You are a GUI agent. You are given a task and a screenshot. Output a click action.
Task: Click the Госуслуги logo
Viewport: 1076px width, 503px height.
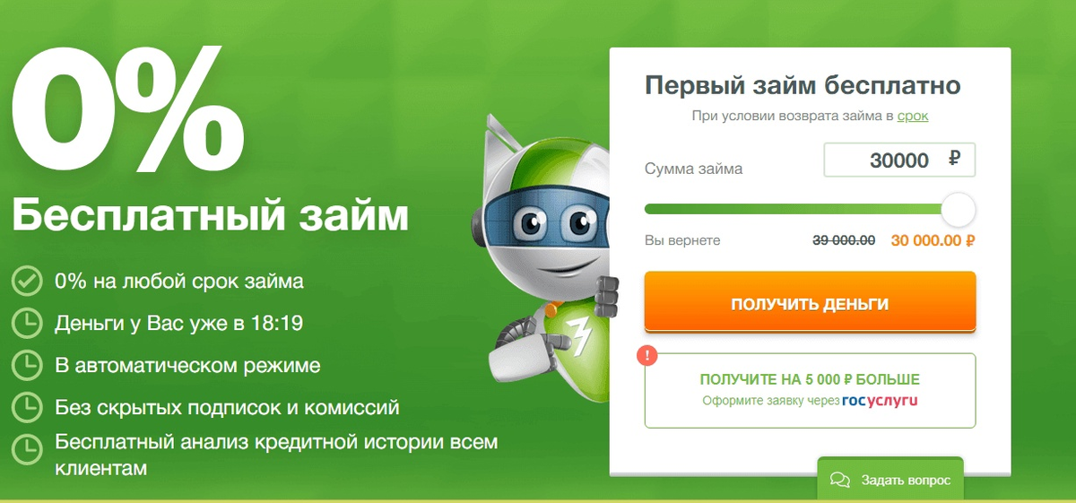tap(881, 401)
